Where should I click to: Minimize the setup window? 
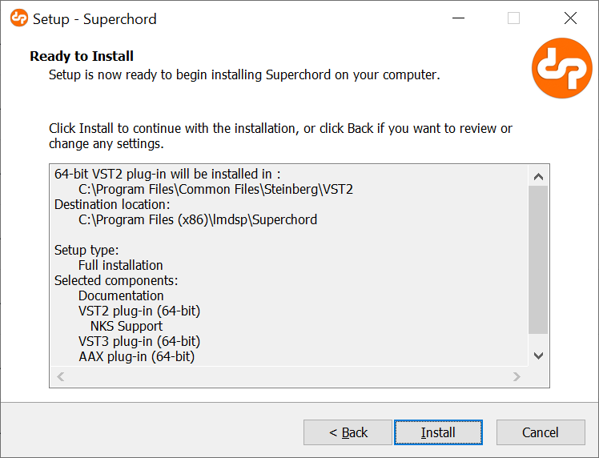click(458, 18)
